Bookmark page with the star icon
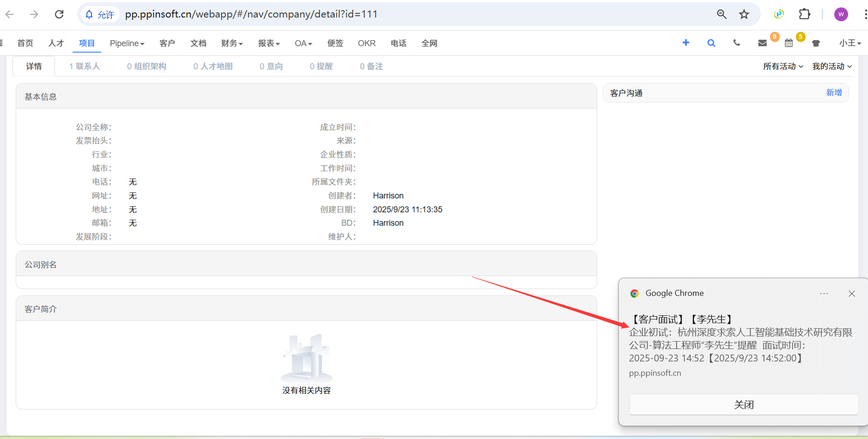This screenshot has width=868, height=439. coord(744,14)
